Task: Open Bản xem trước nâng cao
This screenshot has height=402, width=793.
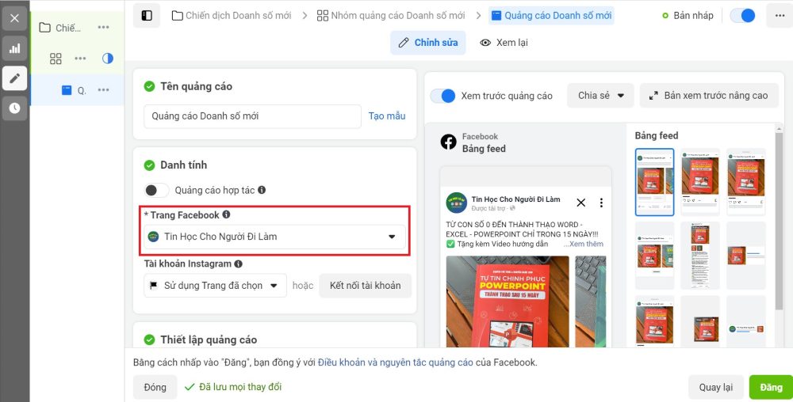Action: pos(709,95)
